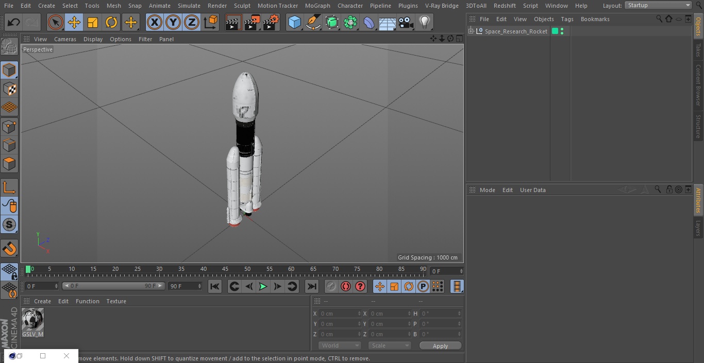Image resolution: width=704 pixels, height=363 pixels.
Task: Open the File menu
Action: tap(9, 6)
